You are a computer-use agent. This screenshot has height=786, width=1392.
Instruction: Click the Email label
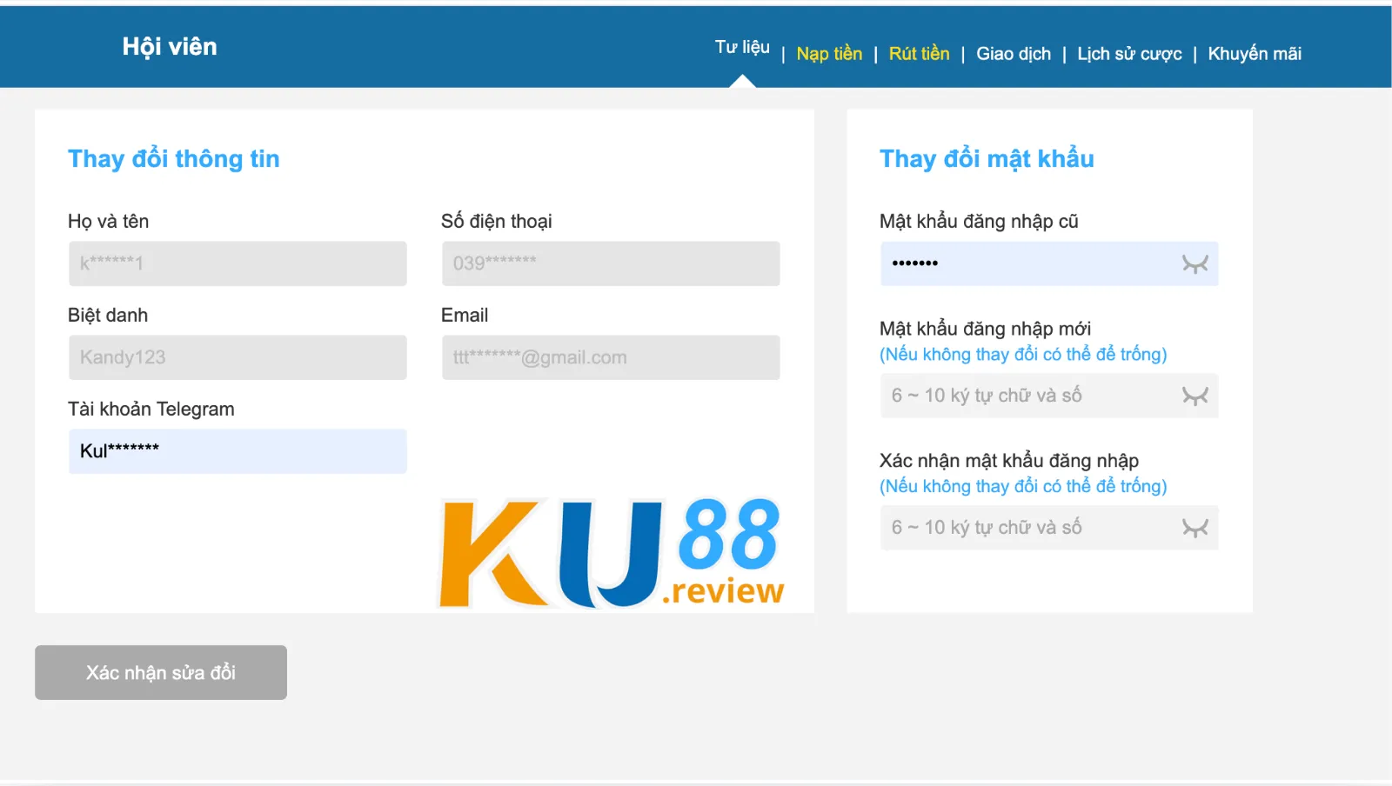click(x=465, y=316)
